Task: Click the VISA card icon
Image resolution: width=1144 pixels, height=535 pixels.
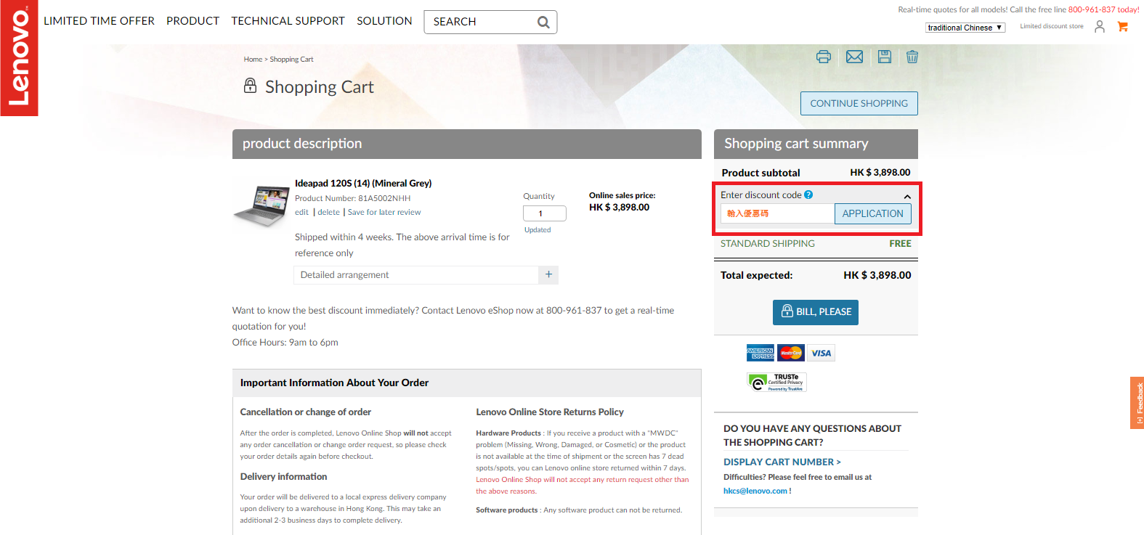Action: coord(822,353)
